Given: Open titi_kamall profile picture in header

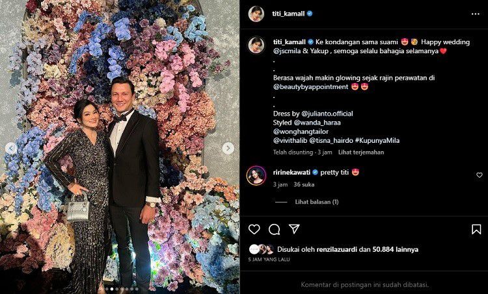Looking at the screenshot, I should [x=256, y=13].
